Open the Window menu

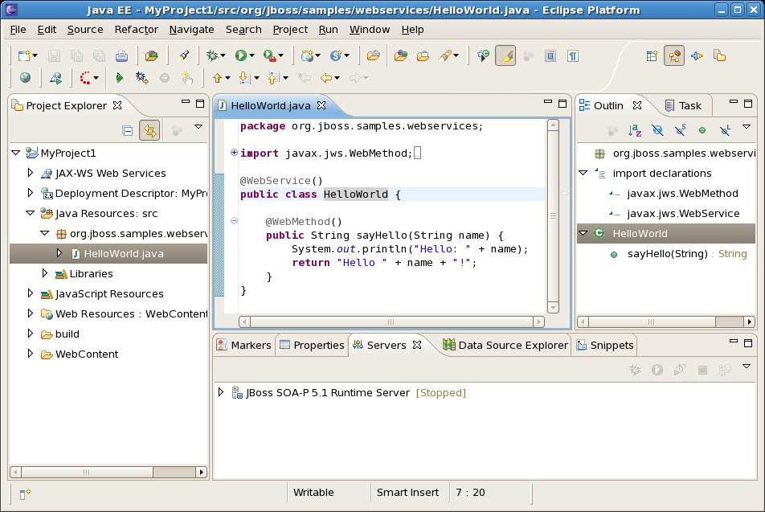(x=370, y=29)
